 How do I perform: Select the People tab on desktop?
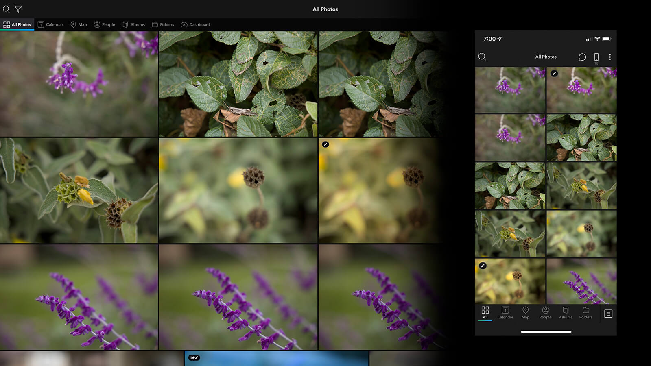pyautogui.click(x=105, y=25)
